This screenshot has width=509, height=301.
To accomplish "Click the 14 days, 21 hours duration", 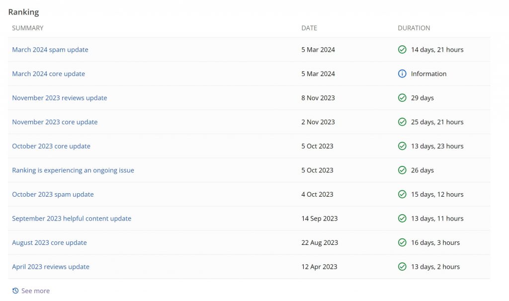I will click(437, 50).
